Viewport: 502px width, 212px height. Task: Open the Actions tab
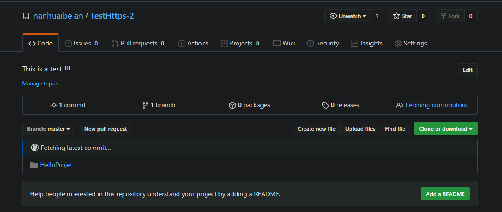coord(193,44)
